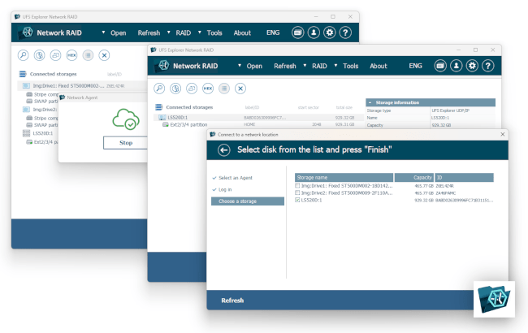Stop the Network Agent
528x333 pixels.
point(126,143)
